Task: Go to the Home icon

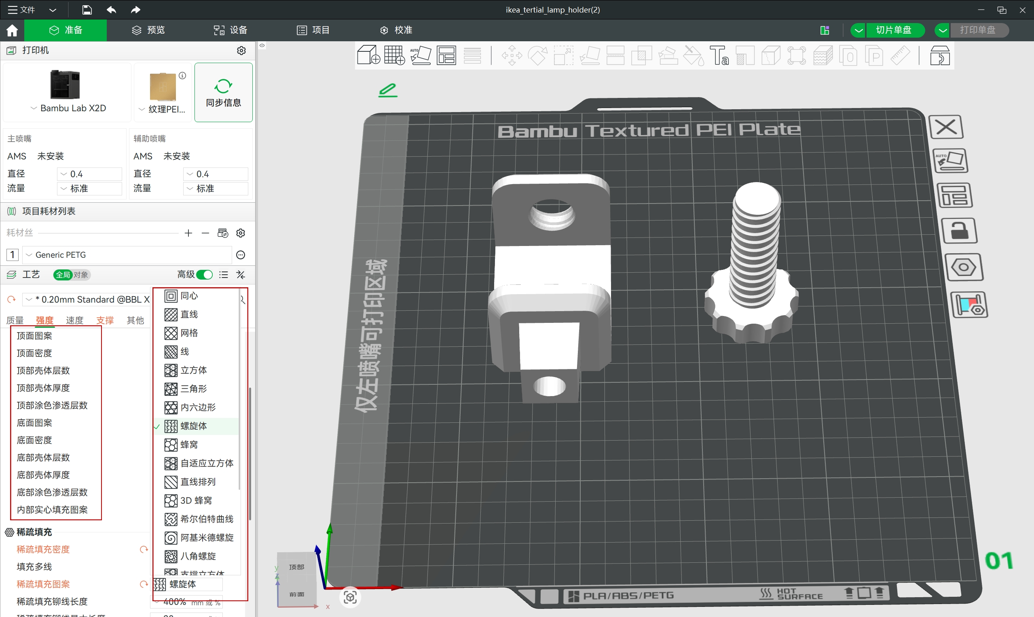Action: point(12,30)
